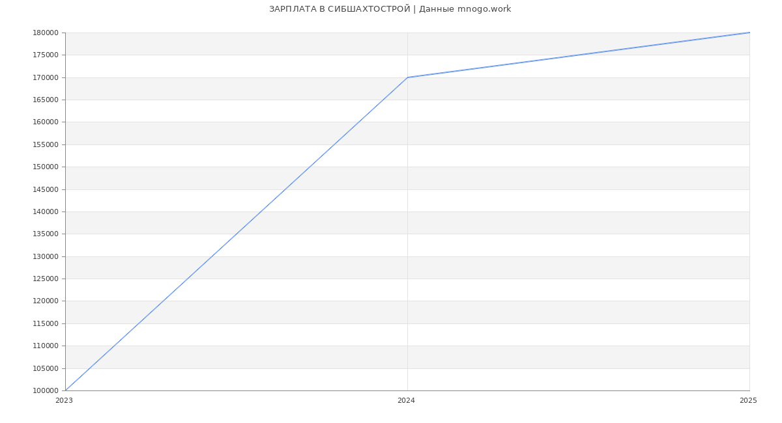Click the 140000 y-axis value
Screen dimensions: 782x423
coord(46,211)
